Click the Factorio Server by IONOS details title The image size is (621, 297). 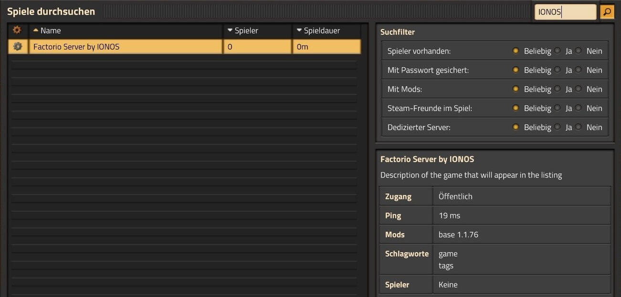[x=427, y=159]
